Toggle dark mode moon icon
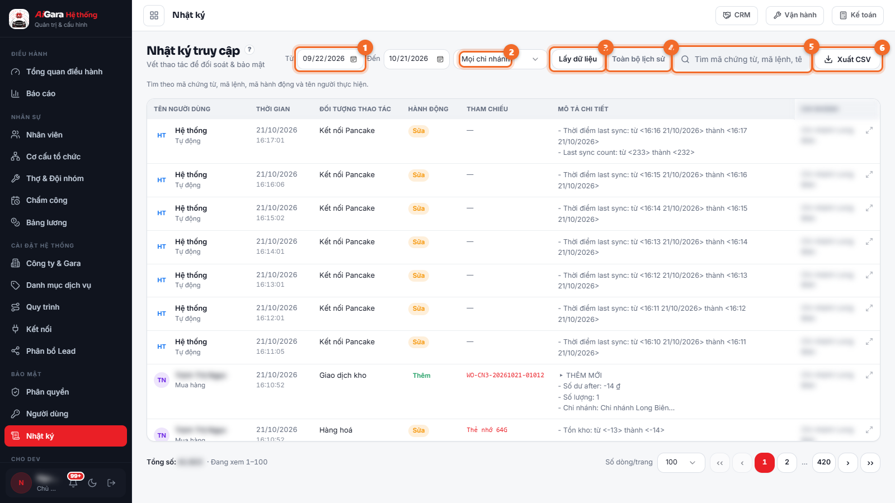This screenshot has height=503, width=895. tap(92, 483)
